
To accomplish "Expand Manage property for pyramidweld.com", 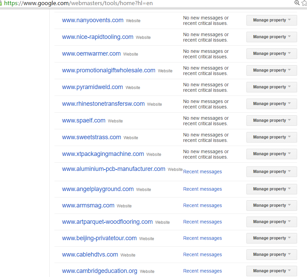I will 272,87.
